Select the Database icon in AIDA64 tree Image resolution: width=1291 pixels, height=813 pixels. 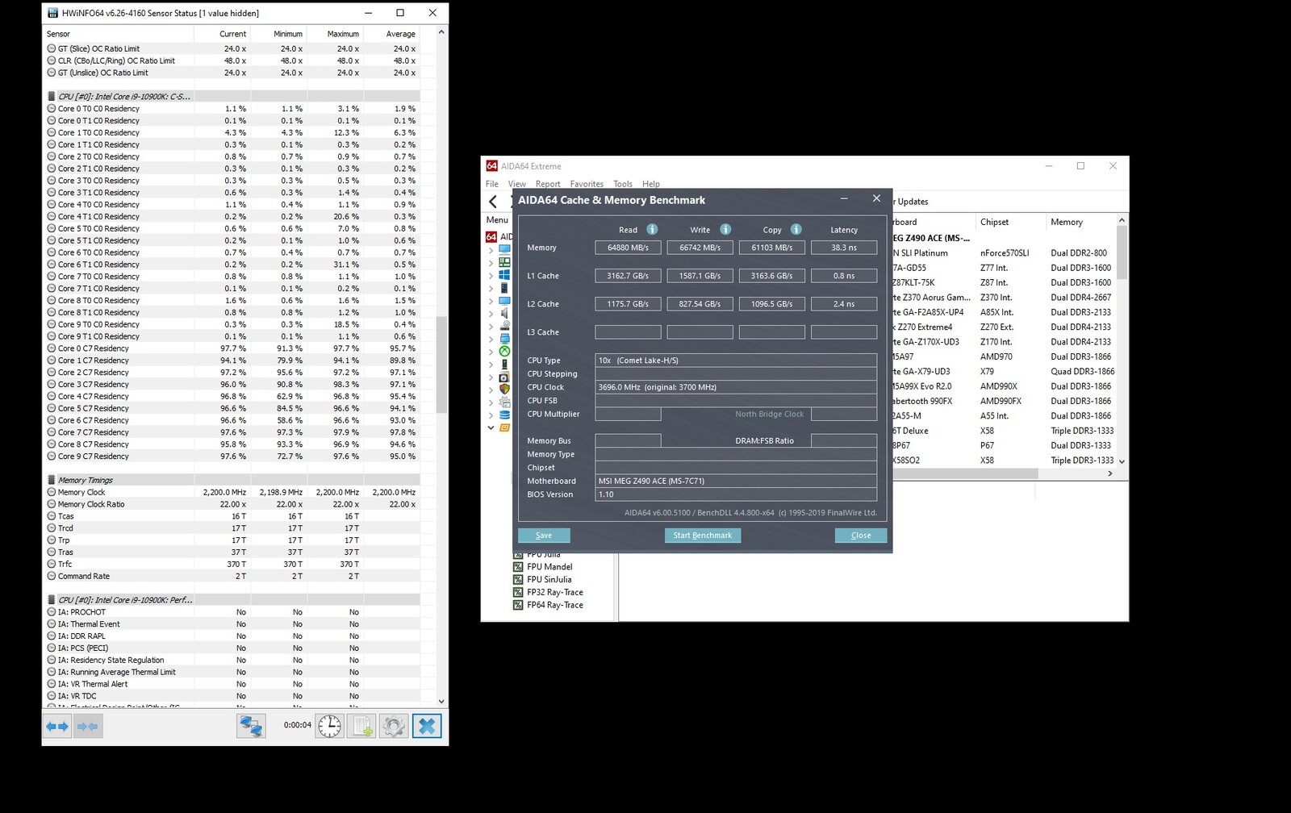click(x=504, y=415)
